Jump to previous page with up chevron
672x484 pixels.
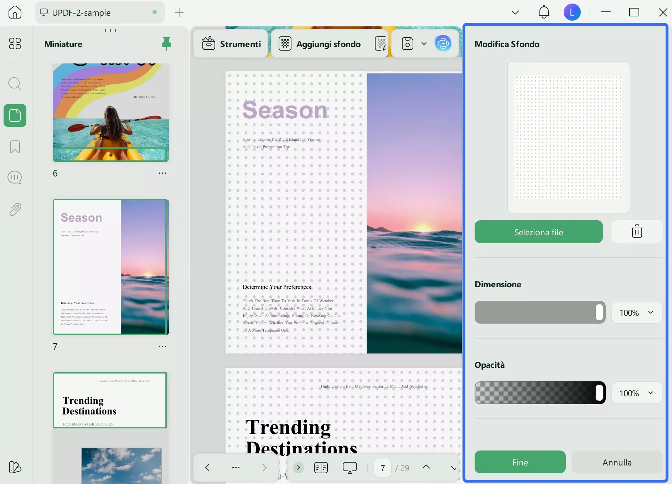(426, 467)
